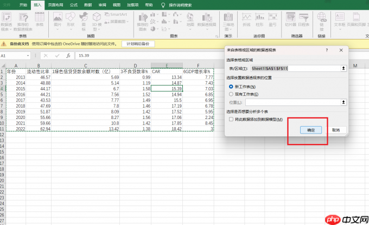Viewport: 369px width, 225px height.
Task: Open Recommended Charts (推荐的图表)
Action: (x=143, y=22)
